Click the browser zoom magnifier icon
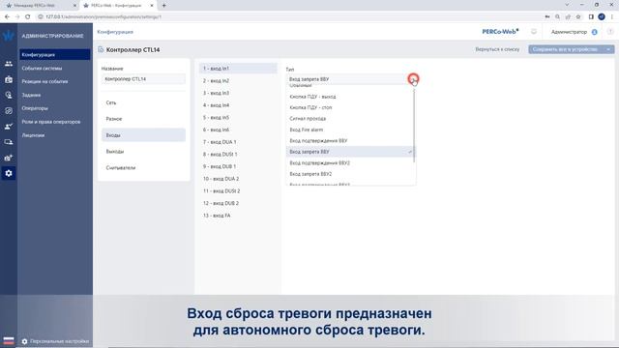Viewport: 619px width, 348px height. (557, 16)
